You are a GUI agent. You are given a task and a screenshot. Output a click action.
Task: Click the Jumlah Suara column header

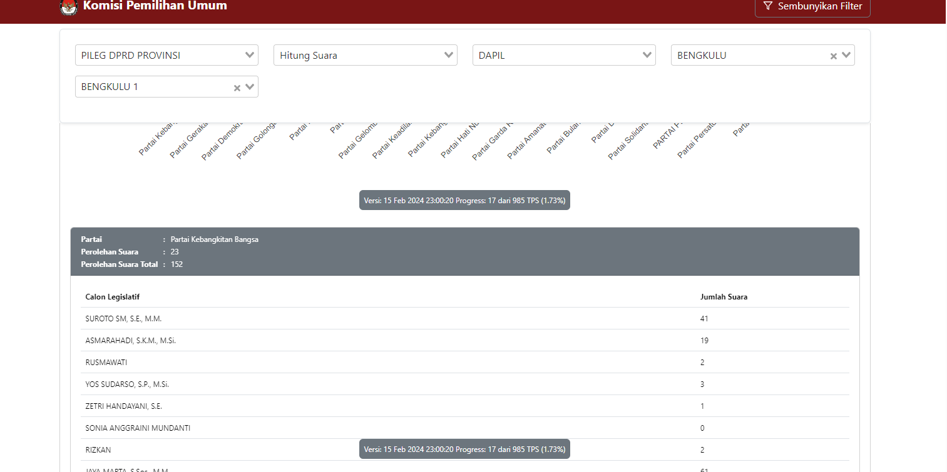coord(724,297)
